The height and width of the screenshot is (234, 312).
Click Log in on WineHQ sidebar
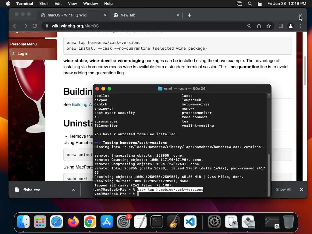click(23, 54)
